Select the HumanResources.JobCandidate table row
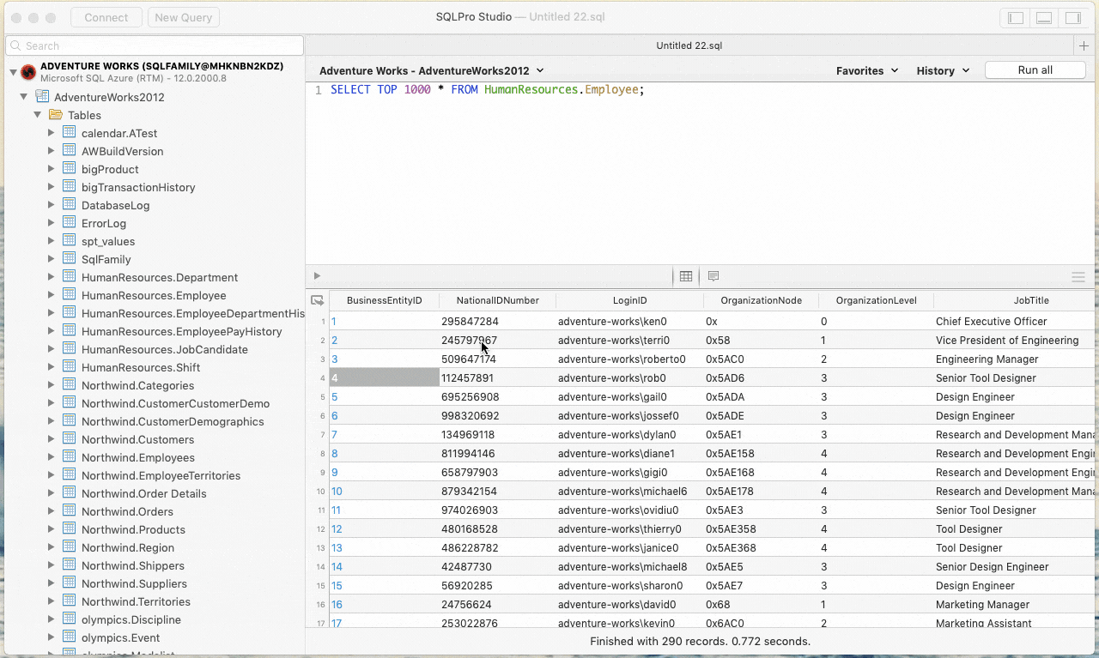 pyautogui.click(x=165, y=349)
